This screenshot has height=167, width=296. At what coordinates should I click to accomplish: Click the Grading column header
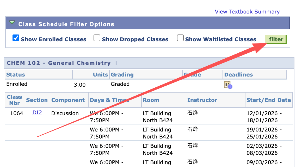pyautogui.click(x=122, y=75)
